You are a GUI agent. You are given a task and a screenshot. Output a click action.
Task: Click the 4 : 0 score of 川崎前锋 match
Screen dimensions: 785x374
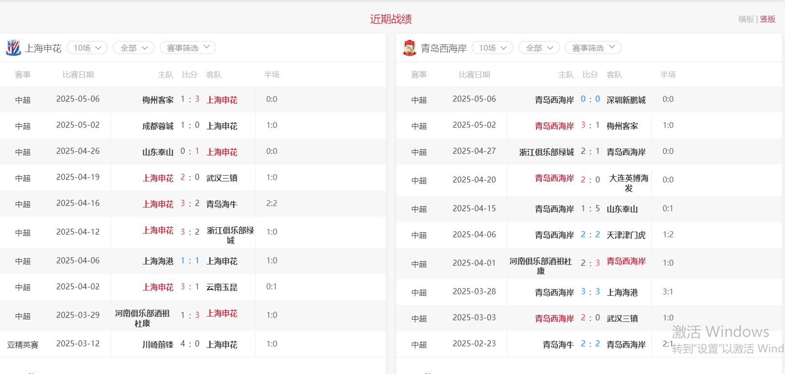tap(190, 344)
